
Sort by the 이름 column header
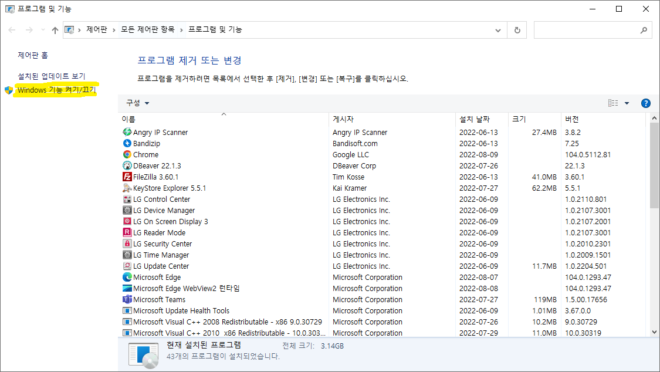(223, 119)
